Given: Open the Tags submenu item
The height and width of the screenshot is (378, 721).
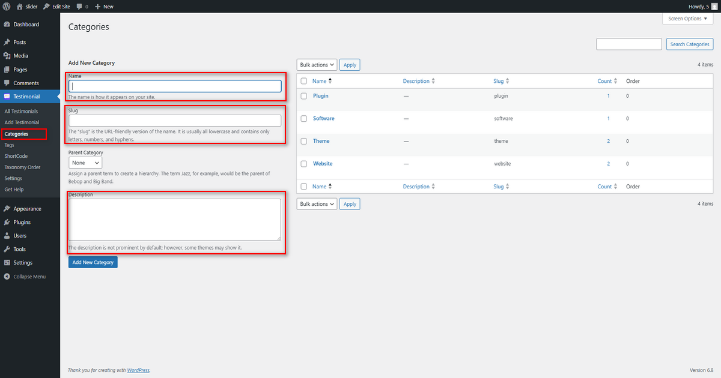Looking at the screenshot, I should tap(9, 145).
